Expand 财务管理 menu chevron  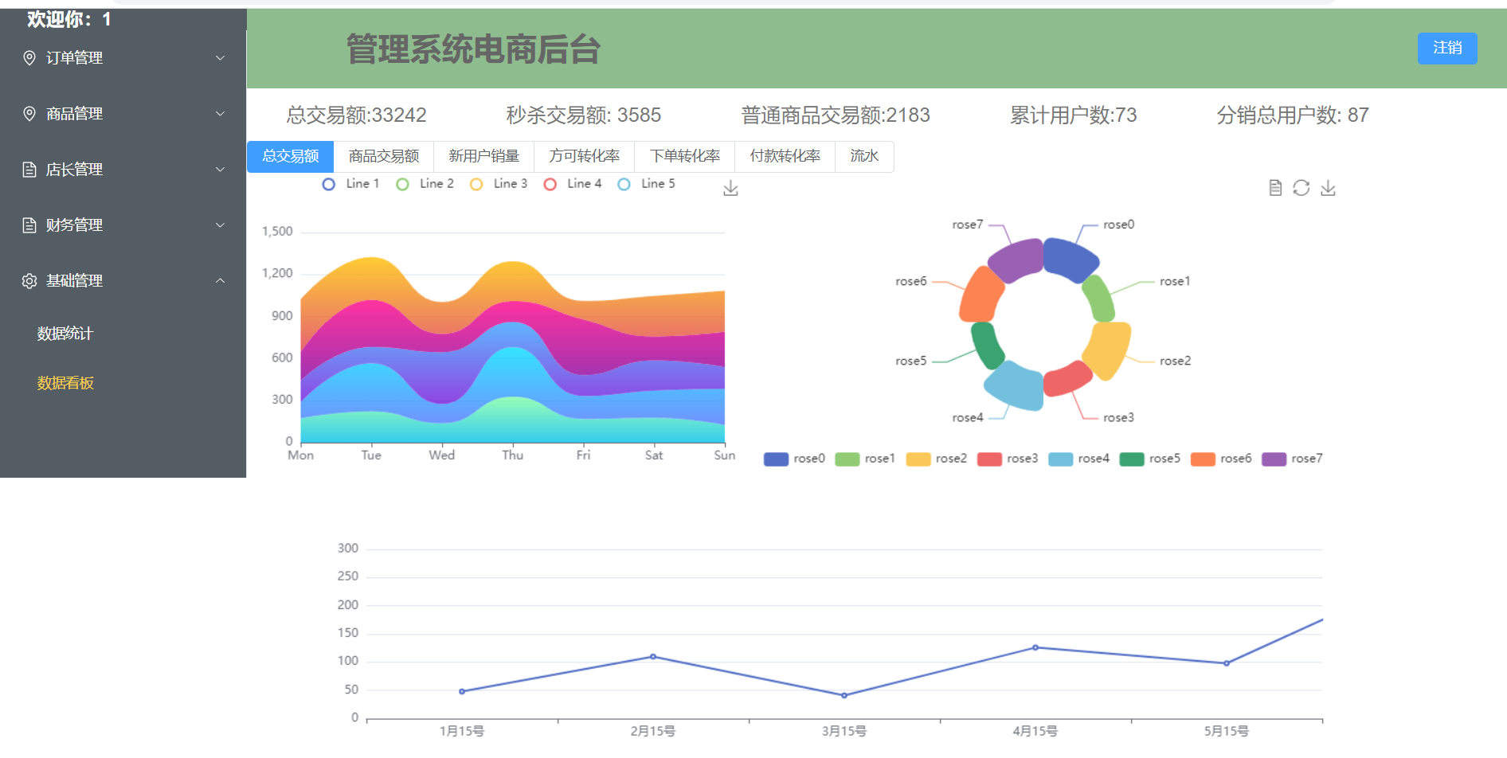tap(221, 225)
